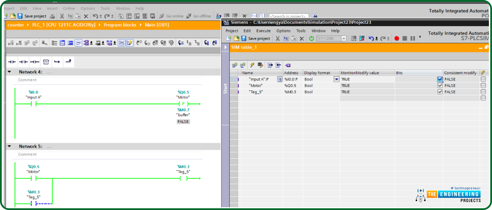Click the Go offline toolbar icon

tap(189, 16)
